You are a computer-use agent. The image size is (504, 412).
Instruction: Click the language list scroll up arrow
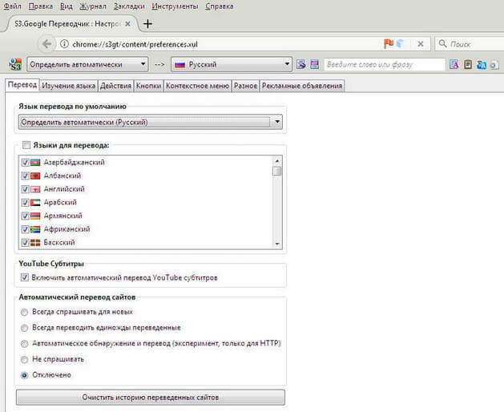coord(277,160)
